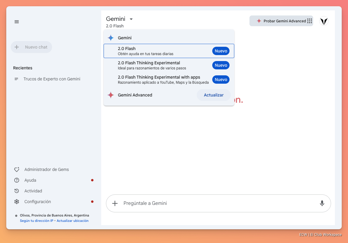Open Administrador de Gems
The image size is (348, 243).
coord(47,169)
